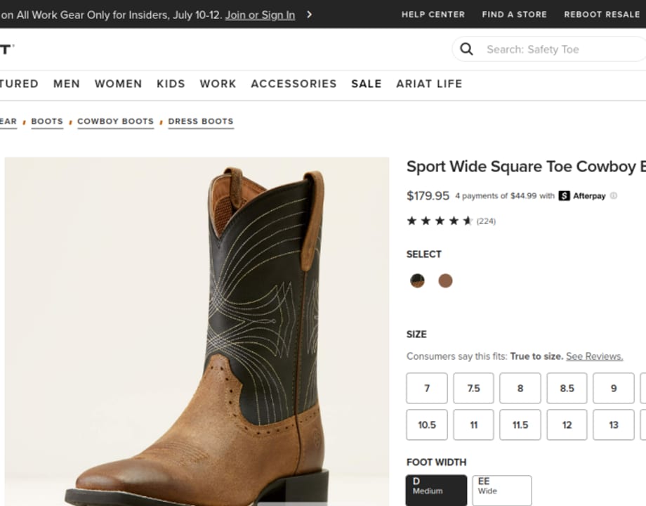Screen dimensions: 646x506
Task: Open the MEN menu
Action: pos(66,84)
